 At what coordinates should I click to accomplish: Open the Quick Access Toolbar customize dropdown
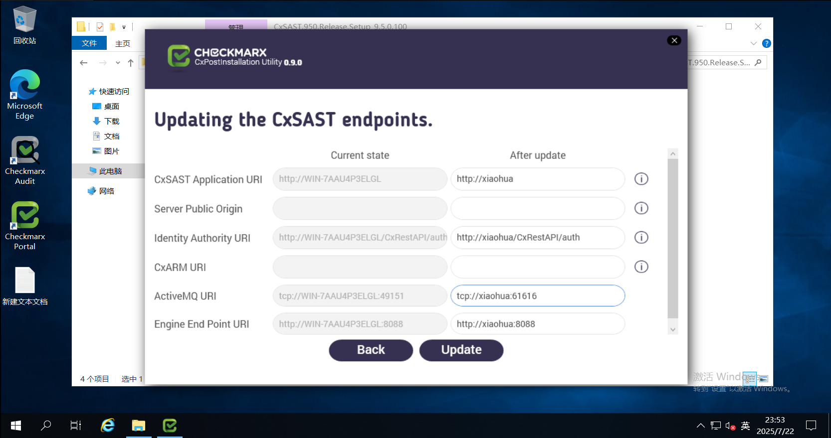(x=124, y=27)
